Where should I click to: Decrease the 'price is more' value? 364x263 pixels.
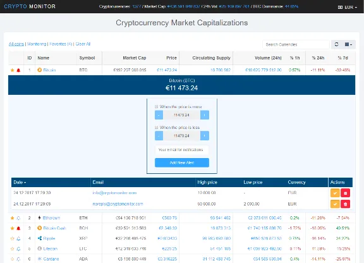click(159, 115)
